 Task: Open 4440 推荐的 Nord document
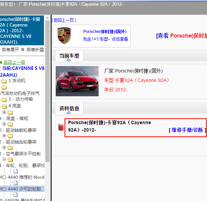coord(22,177)
